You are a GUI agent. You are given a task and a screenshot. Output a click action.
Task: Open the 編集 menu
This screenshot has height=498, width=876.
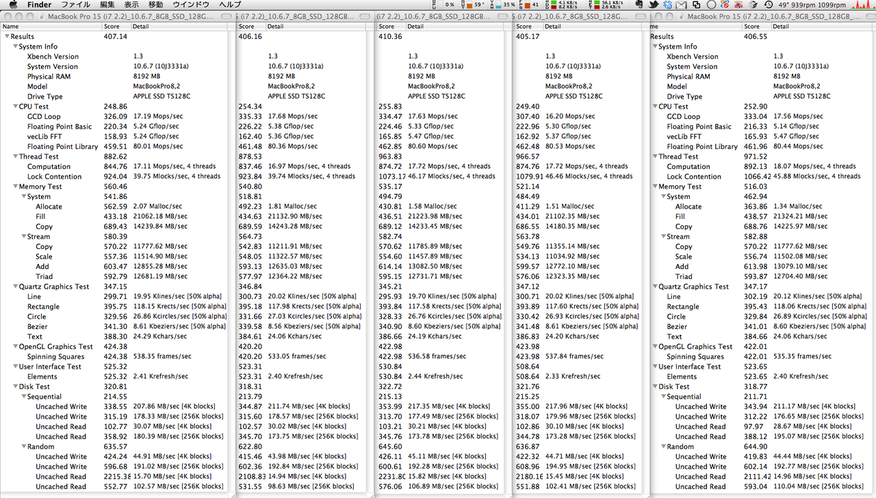point(107,5)
